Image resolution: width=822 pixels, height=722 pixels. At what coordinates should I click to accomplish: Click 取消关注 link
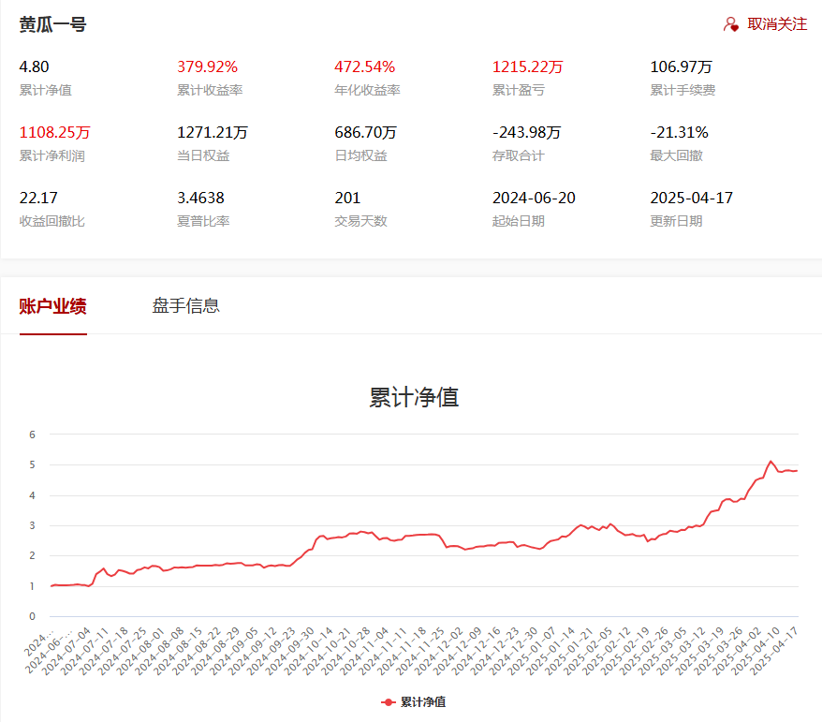pyautogui.click(x=777, y=24)
